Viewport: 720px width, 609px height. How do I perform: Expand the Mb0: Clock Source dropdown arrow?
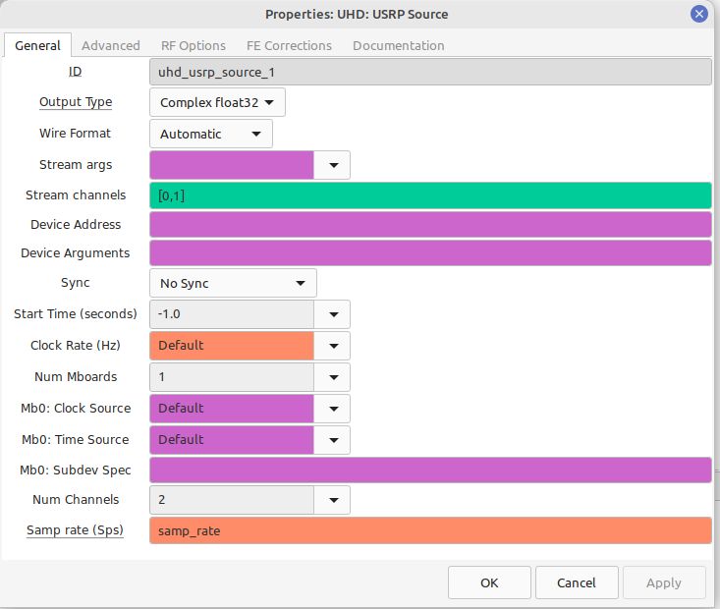click(x=334, y=409)
